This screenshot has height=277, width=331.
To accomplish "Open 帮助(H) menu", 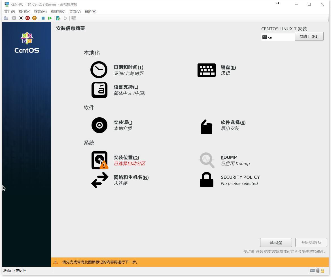I will click(90, 11).
